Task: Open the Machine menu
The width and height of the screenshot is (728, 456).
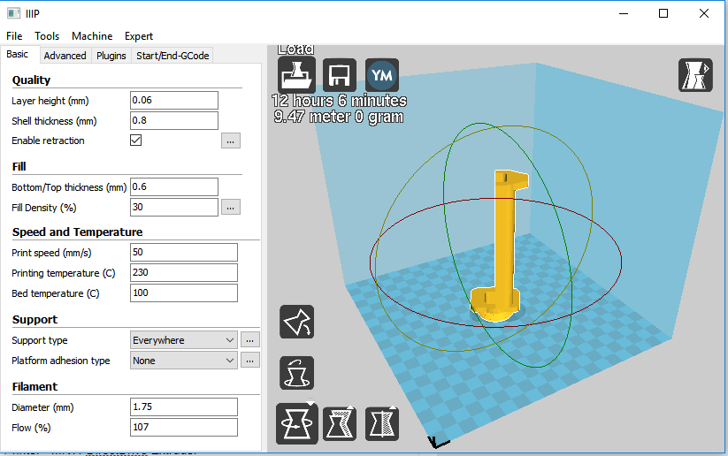Action: (x=92, y=35)
